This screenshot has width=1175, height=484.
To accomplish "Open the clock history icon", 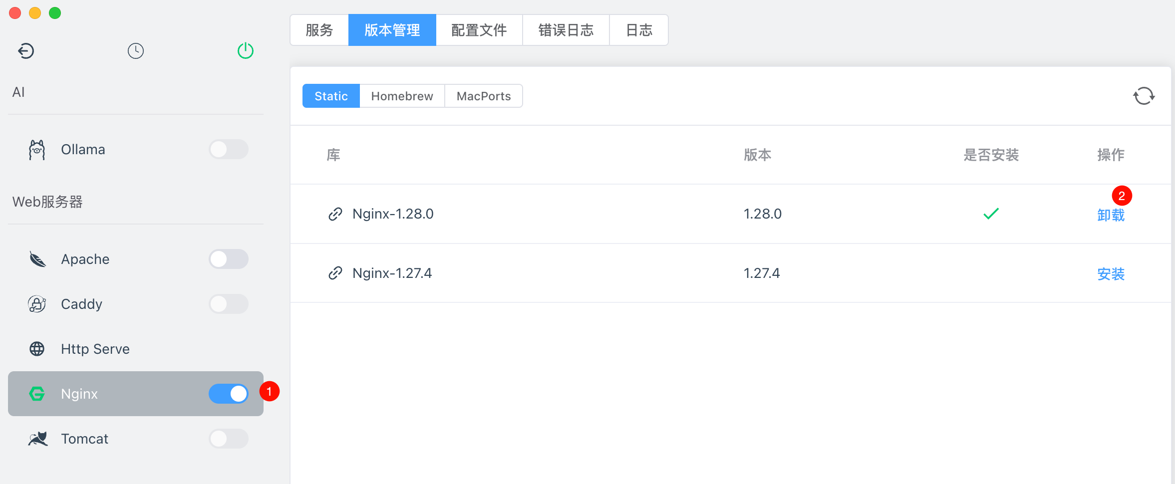I will [x=136, y=51].
